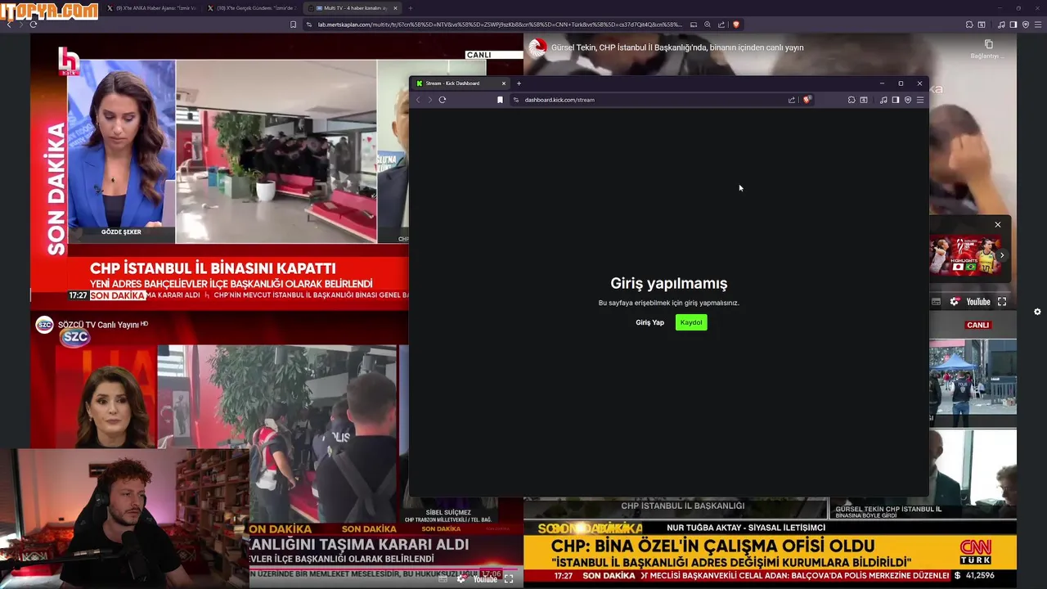
Task: Open the background browser hamburger menu
Action: (1039, 25)
